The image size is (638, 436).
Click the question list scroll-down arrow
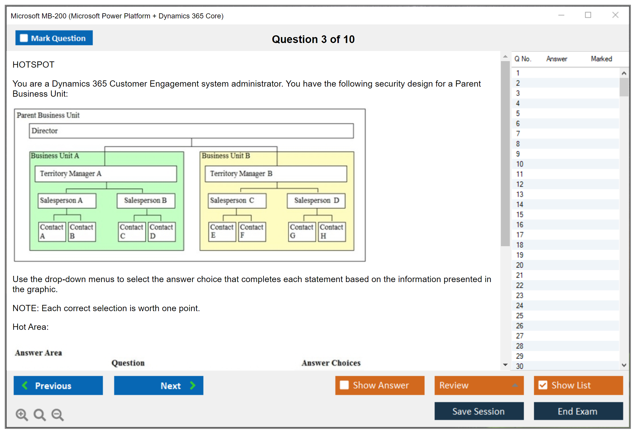(x=624, y=365)
